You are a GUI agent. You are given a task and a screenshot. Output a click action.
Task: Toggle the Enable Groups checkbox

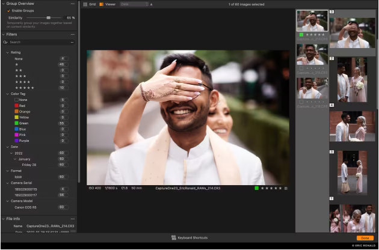(x=8, y=11)
